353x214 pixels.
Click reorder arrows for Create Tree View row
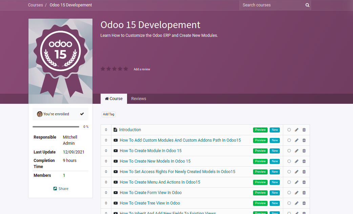point(106,203)
